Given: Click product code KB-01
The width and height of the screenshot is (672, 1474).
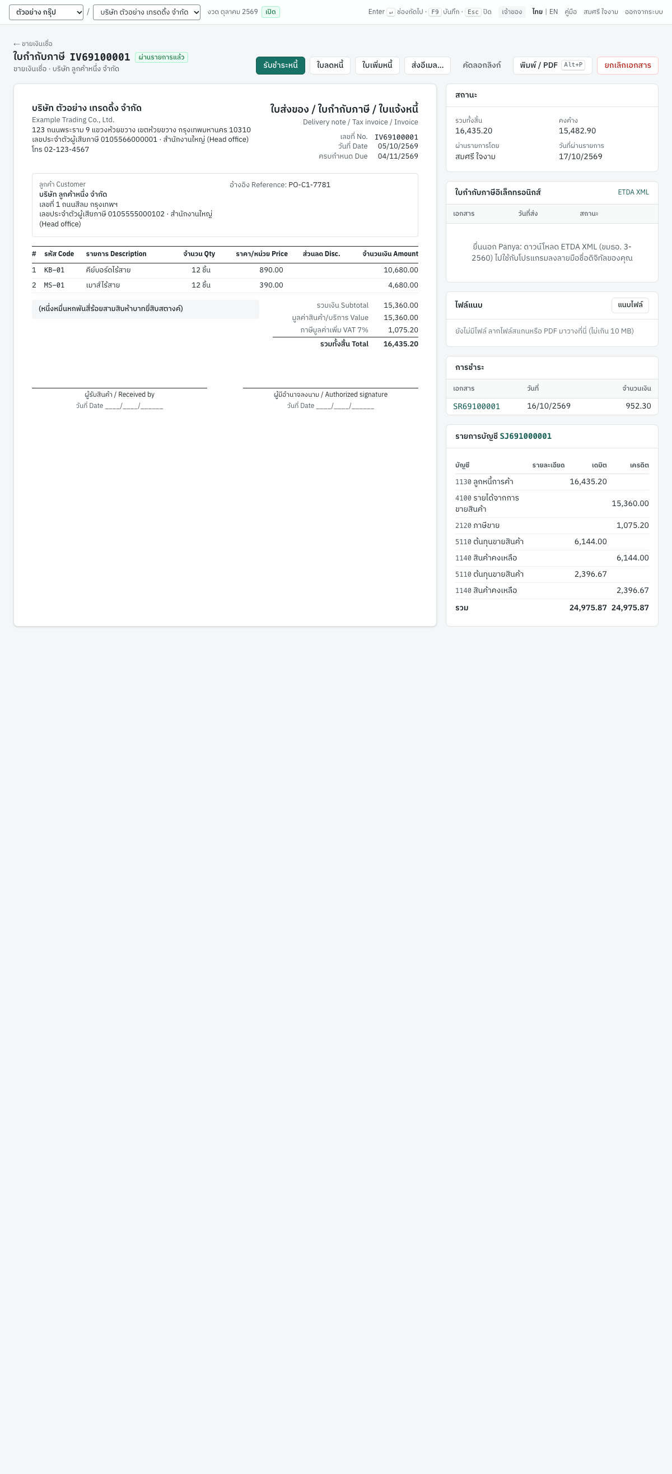Looking at the screenshot, I should [54, 270].
